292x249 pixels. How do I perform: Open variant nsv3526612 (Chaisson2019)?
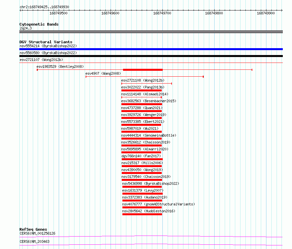point(146,142)
